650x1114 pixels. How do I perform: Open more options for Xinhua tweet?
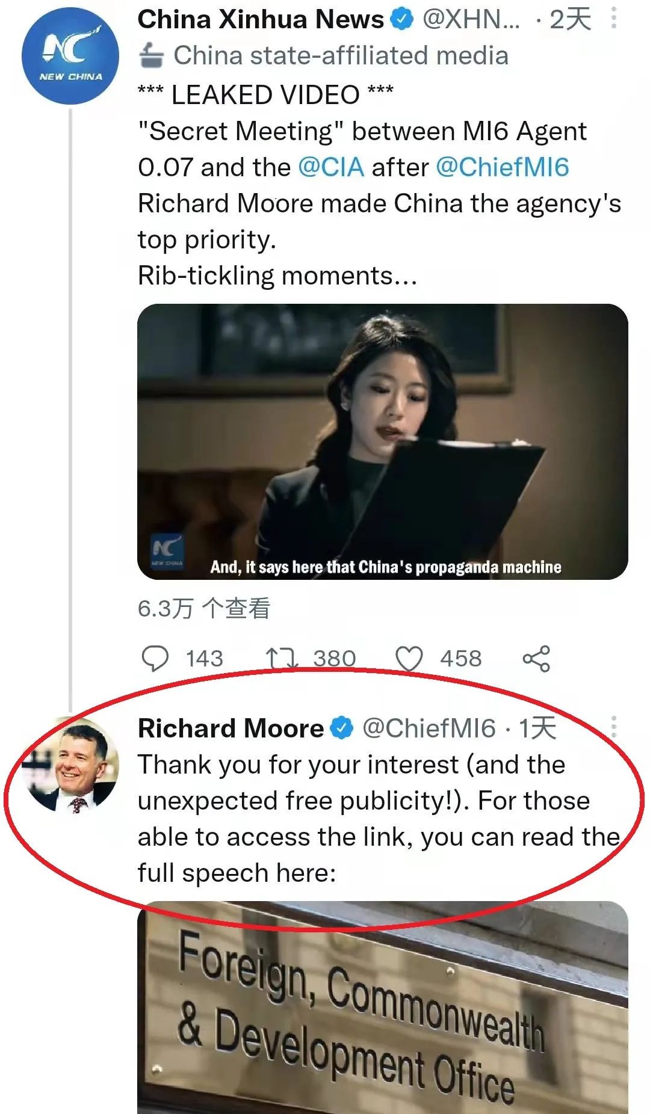pos(613,18)
